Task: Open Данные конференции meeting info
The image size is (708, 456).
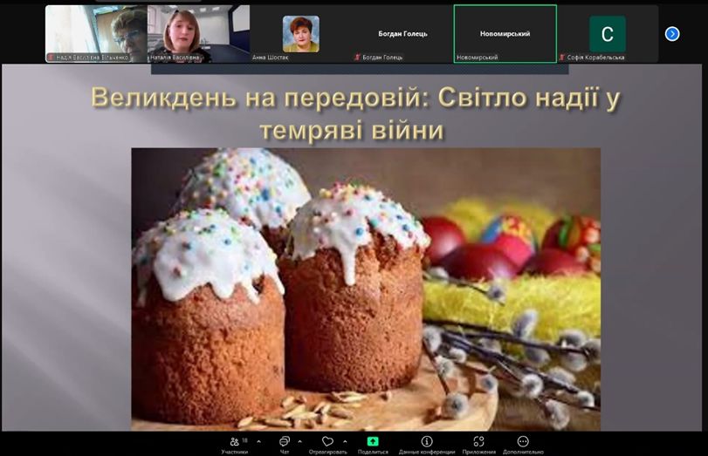Action: click(x=426, y=444)
